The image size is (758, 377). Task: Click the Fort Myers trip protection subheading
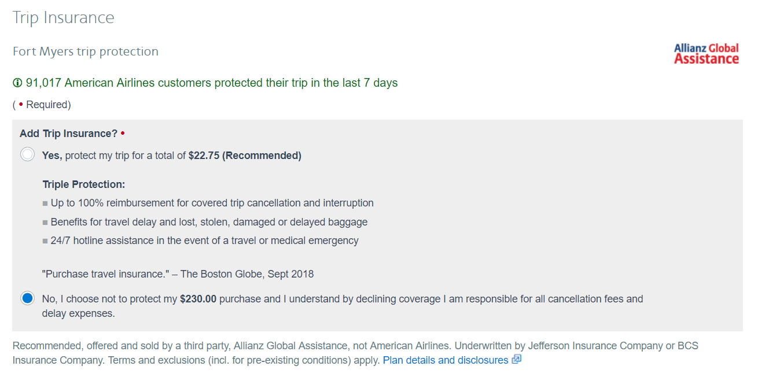click(86, 51)
